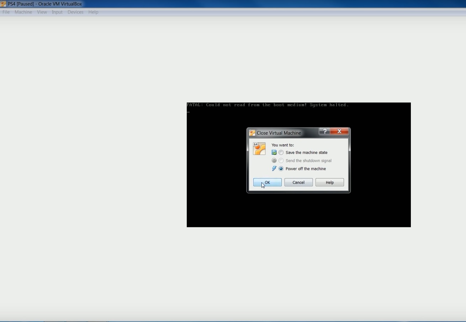Confirm with the OK button

(x=268, y=182)
